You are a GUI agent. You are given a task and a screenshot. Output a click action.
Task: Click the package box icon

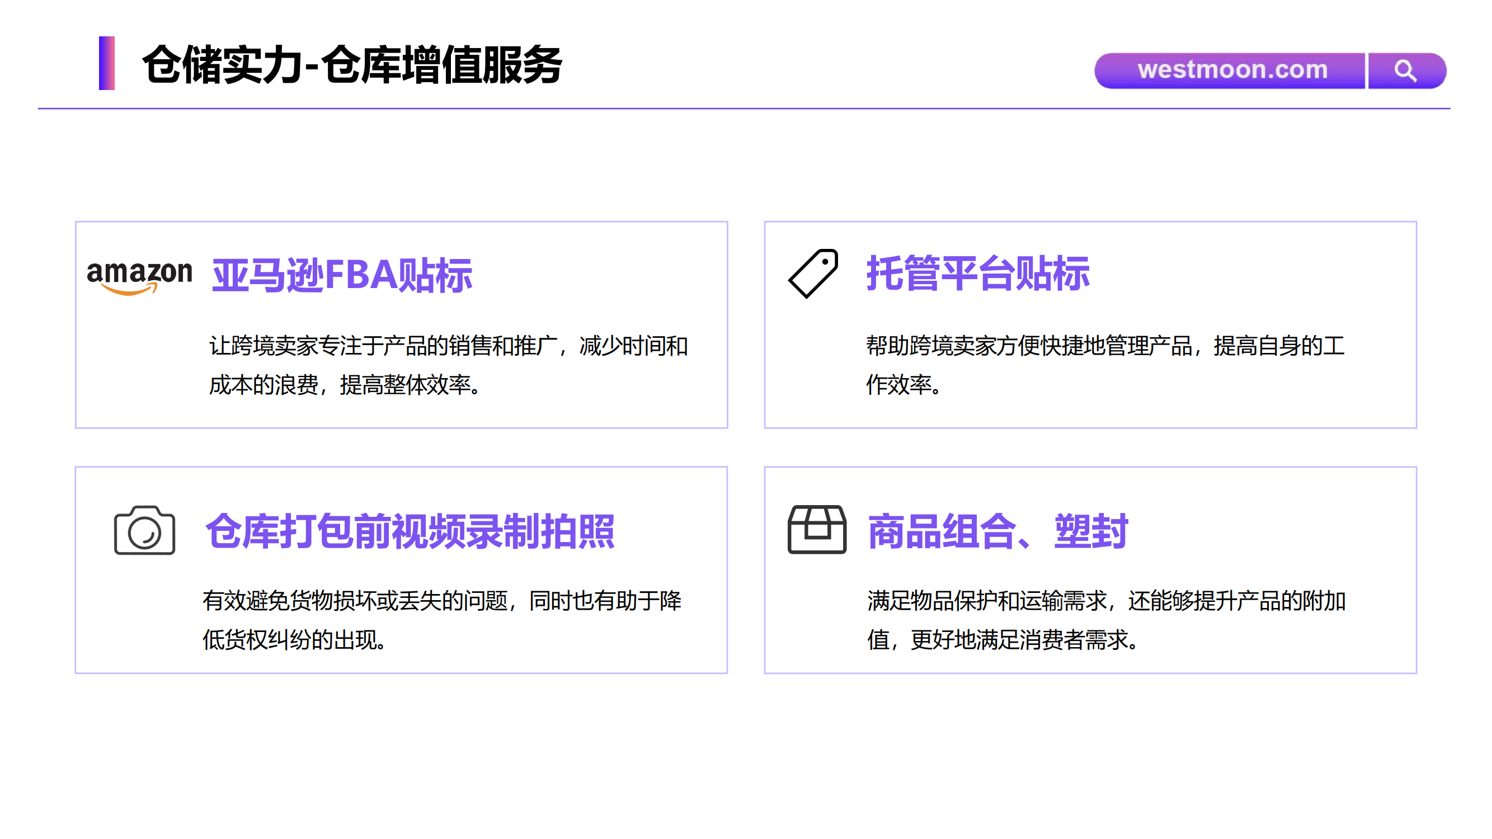[x=817, y=529]
